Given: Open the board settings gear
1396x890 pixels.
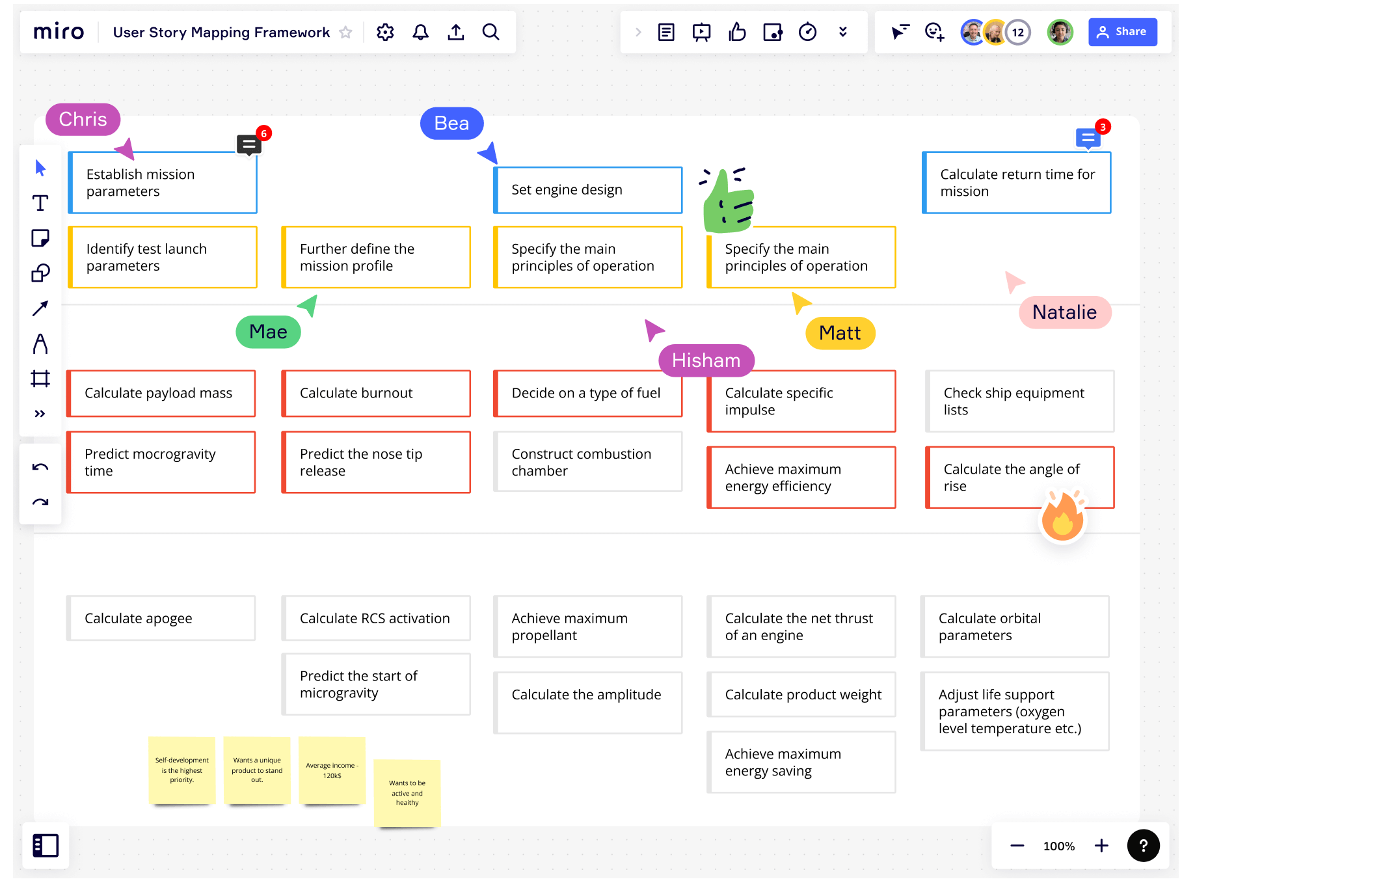Looking at the screenshot, I should (385, 32).
